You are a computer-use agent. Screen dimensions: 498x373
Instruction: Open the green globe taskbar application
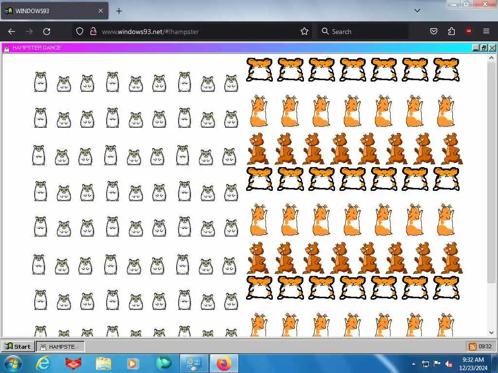click(x=164, y=363)
